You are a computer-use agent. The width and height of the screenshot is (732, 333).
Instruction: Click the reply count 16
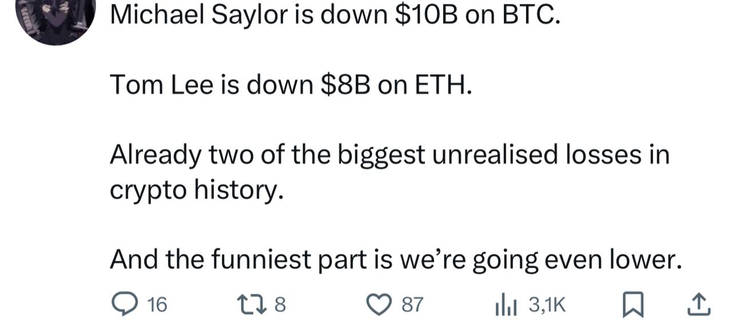(x=157, y=306)
